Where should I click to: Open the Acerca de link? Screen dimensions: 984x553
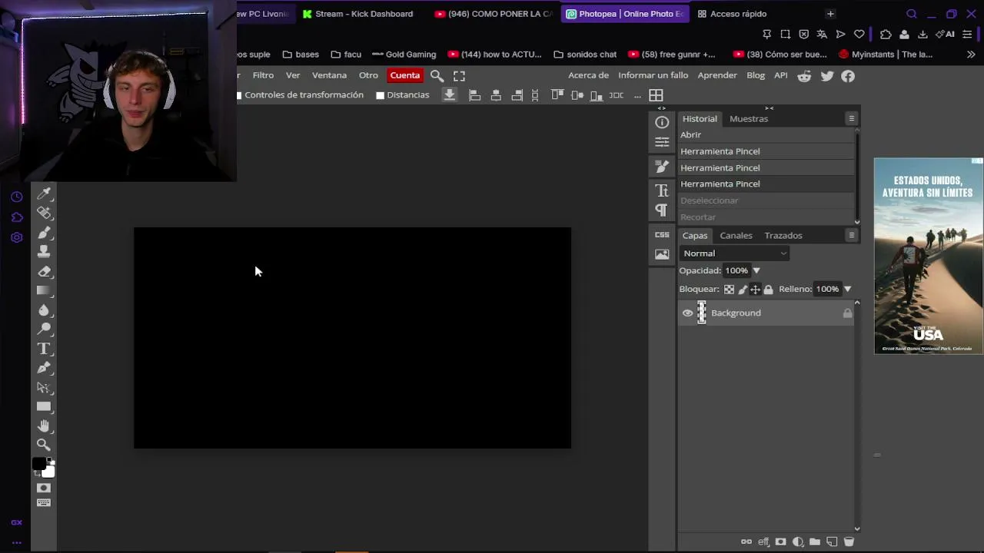click(x=588, y=75)
